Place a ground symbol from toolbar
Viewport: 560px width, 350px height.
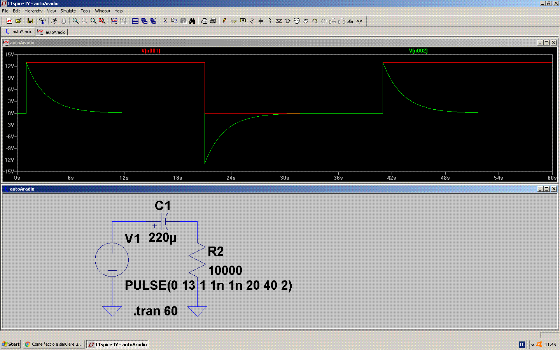coord(234,21)
